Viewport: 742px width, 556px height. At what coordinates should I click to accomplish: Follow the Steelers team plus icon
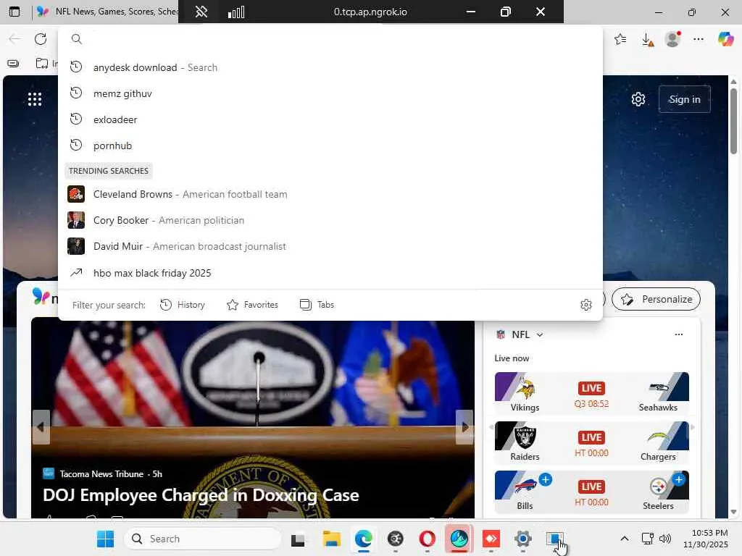(x=678, y=479)
